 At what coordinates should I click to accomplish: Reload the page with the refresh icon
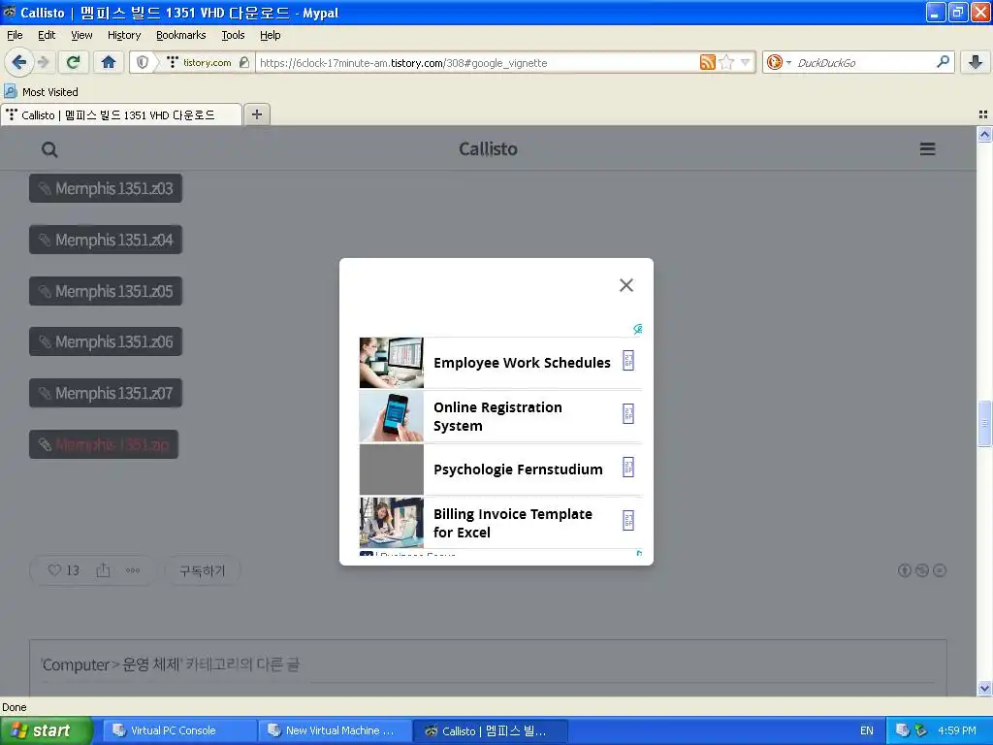73,62
